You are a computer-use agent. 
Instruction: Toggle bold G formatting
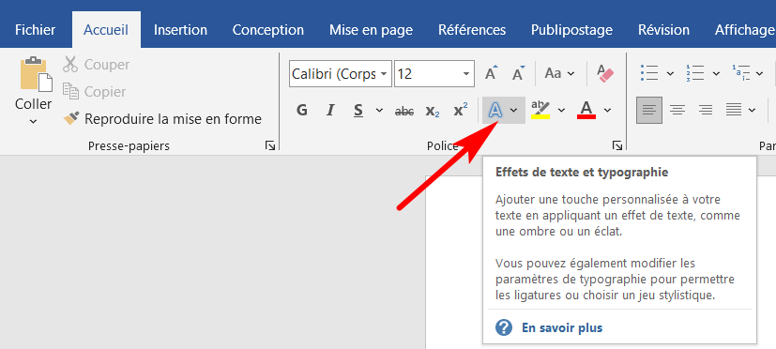pos(302,111)
